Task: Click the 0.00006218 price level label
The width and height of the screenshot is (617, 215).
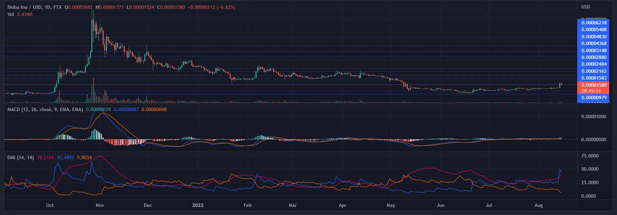Action: (x=594, y=23)
